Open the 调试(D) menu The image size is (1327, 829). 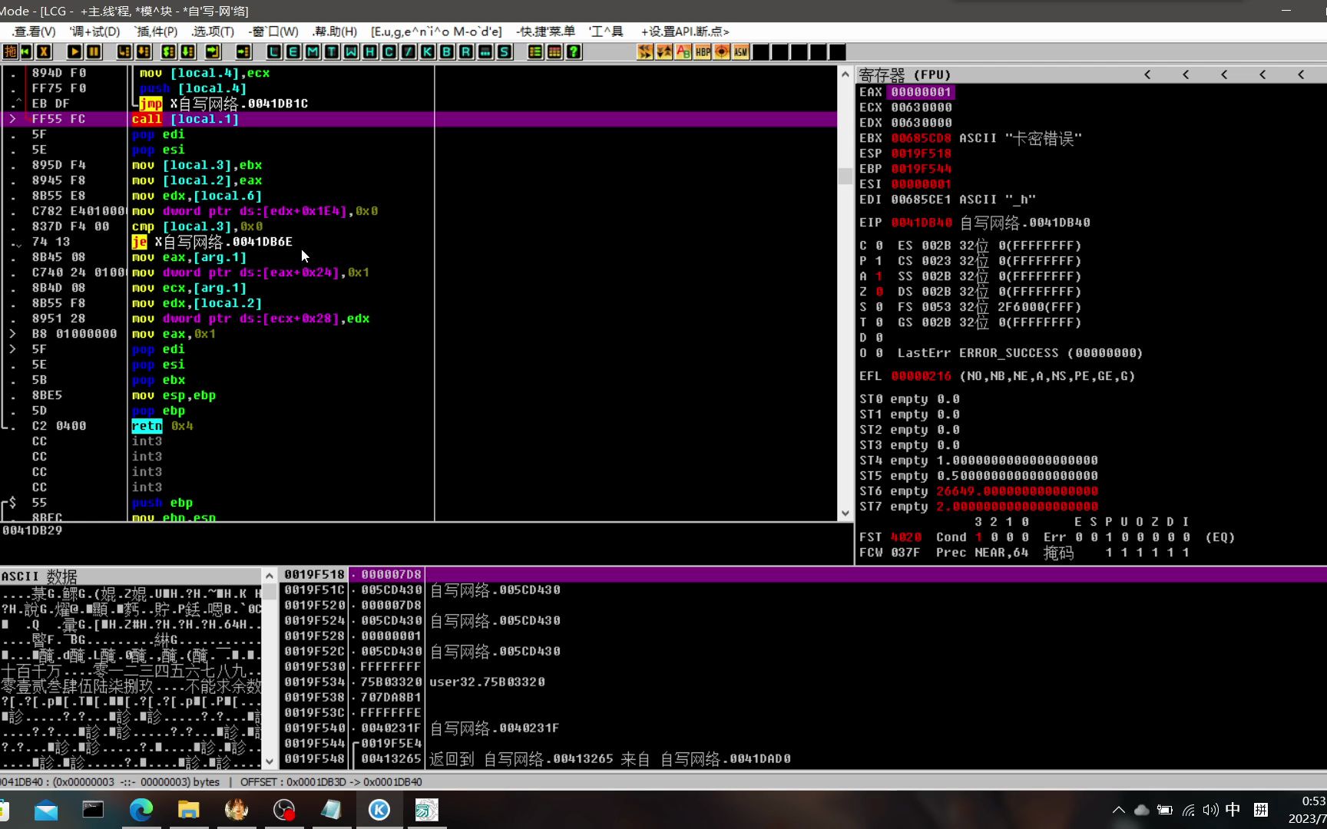94,31
